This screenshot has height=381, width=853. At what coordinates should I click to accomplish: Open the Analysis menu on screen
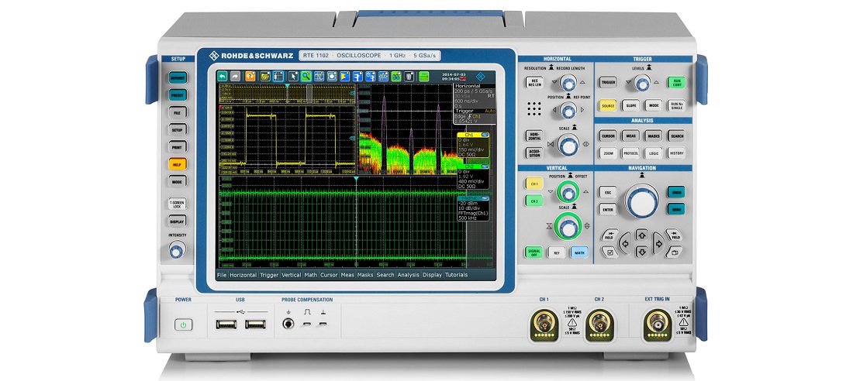[408, 275]
